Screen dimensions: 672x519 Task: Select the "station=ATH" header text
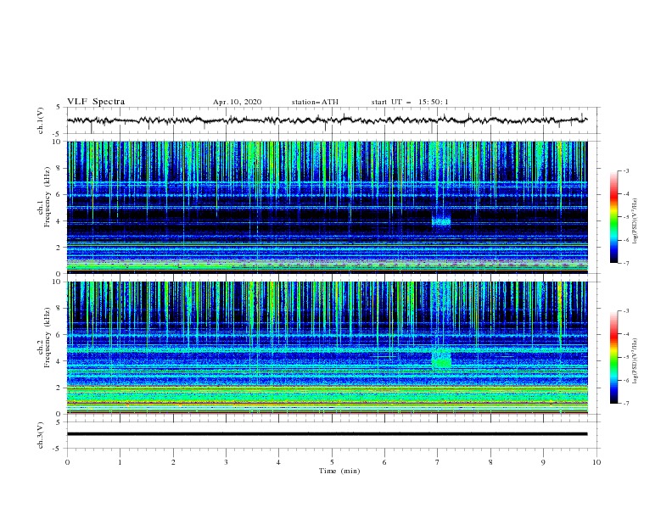(315, 102)
